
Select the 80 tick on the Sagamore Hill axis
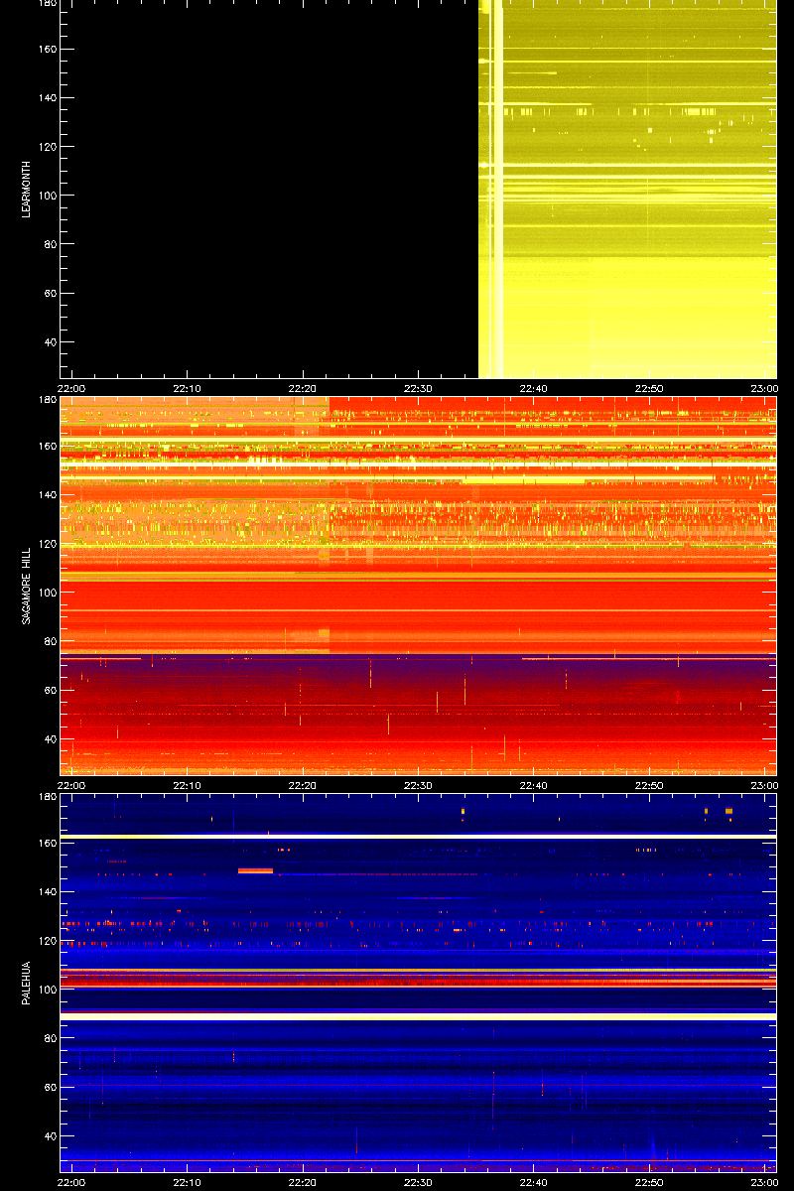[x=50, y=642]
